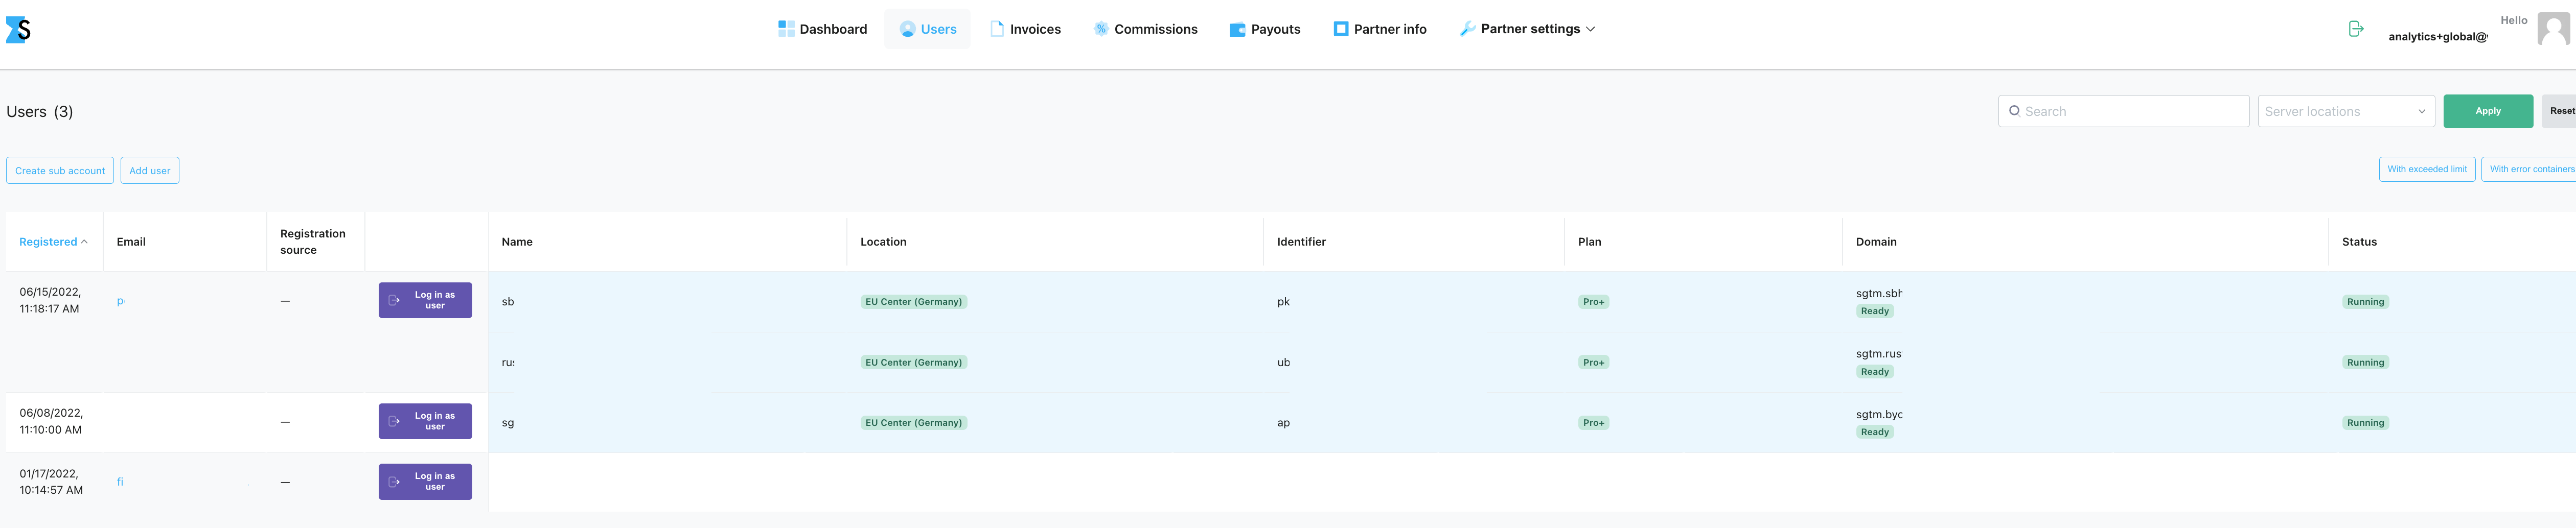Click the Name column header

517,242
